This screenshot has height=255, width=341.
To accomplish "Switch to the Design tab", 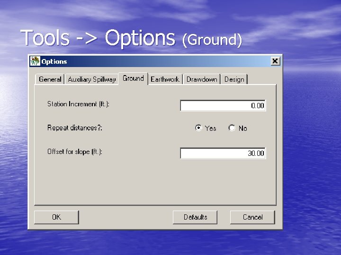I will (x=234, y=79).
